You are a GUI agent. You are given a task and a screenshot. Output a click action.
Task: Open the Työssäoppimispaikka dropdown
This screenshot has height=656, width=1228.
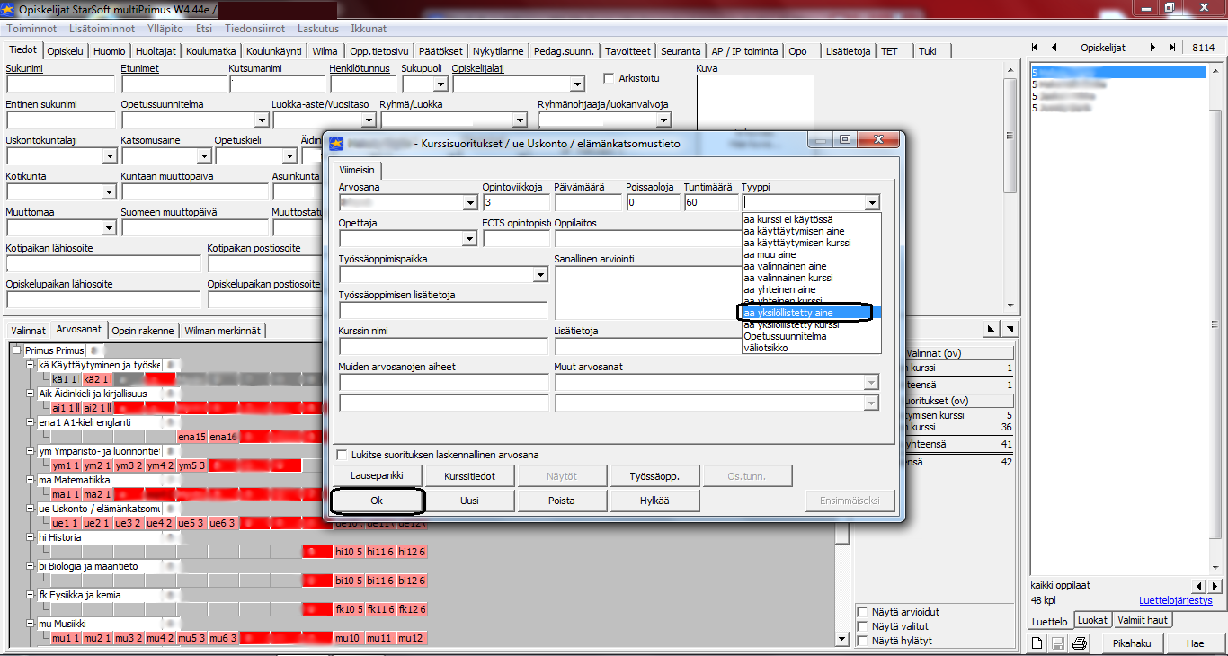click(x=540, y=275)
